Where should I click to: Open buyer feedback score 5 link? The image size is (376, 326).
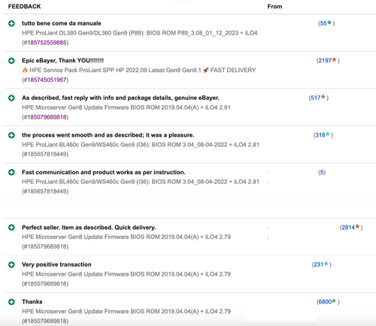tap(322, 172)
